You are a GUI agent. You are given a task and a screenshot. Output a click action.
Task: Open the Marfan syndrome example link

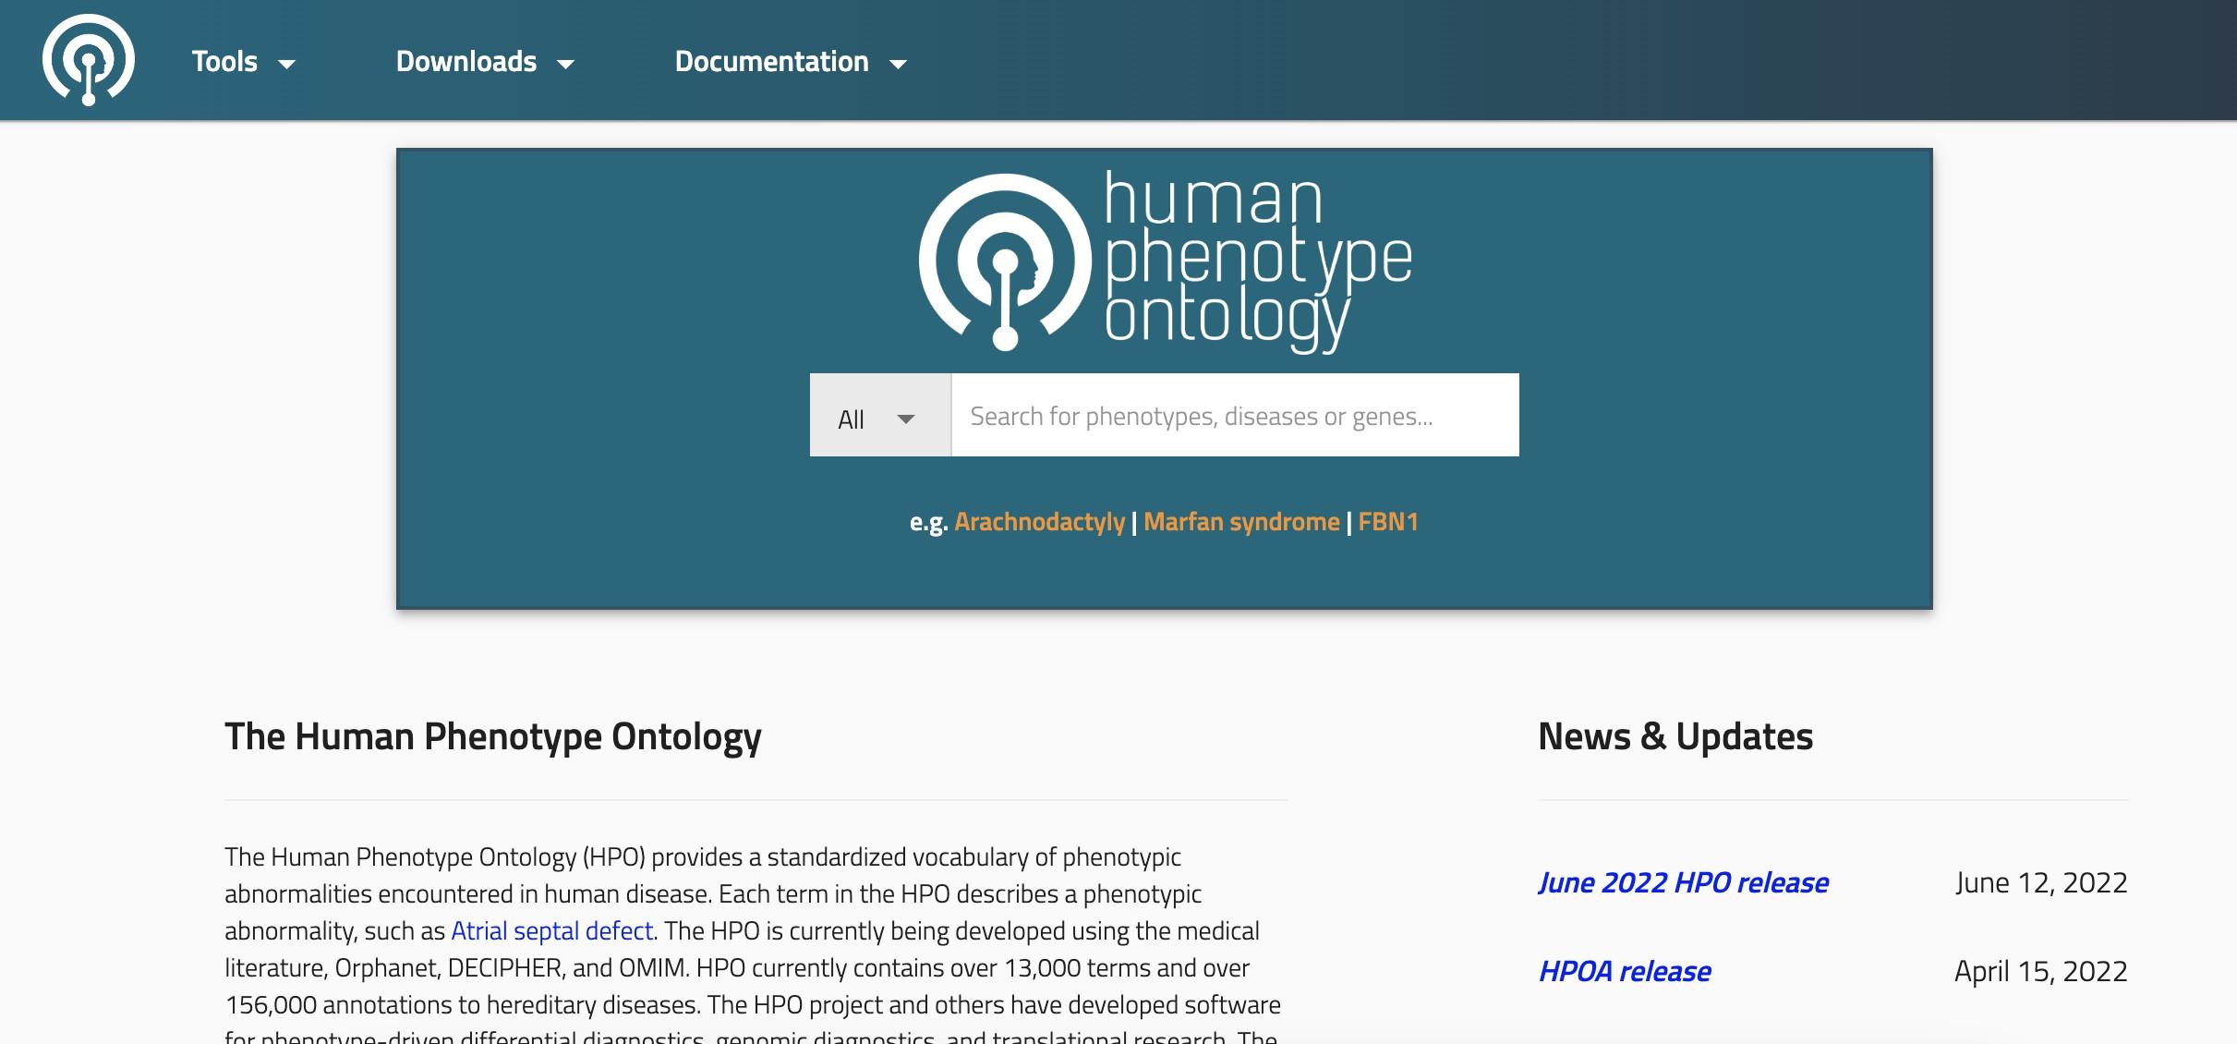click(1241, 522)
